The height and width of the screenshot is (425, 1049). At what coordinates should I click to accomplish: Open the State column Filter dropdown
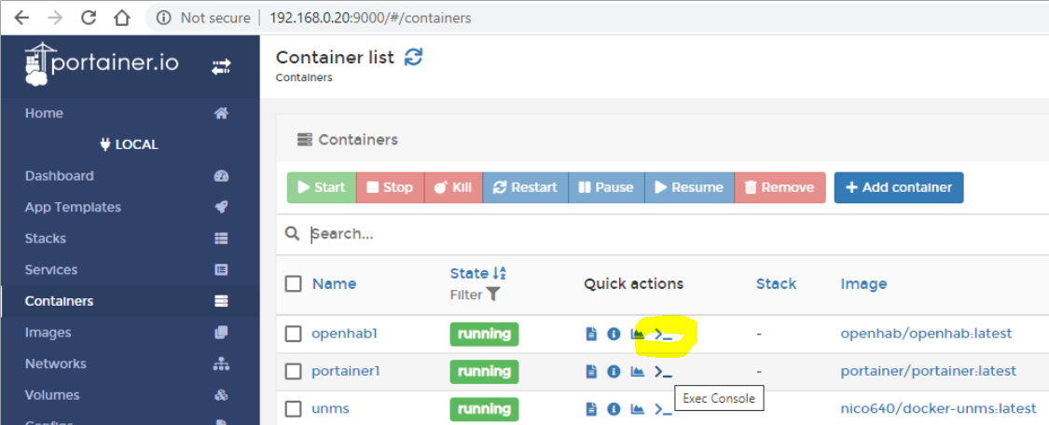click(475, 294)
